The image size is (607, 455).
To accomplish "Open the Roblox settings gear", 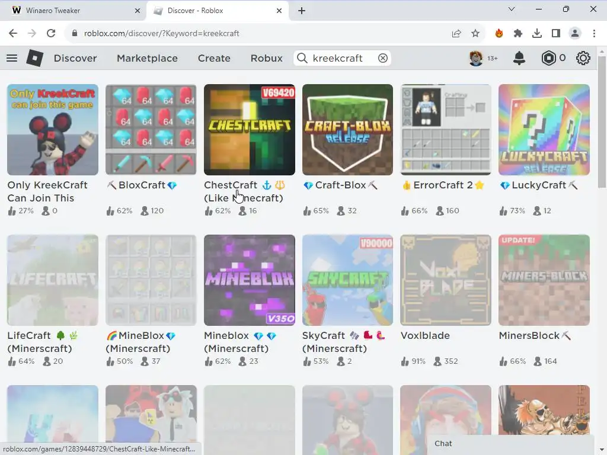I will [583, 58].
